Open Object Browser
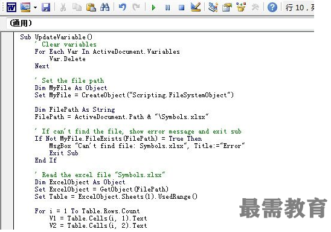Viewport: 331px width, 232px height. (x=241, y=7)
